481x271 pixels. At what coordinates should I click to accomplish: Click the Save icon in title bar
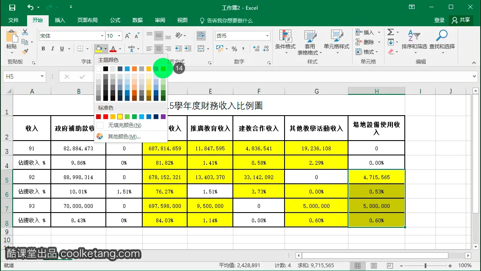[12, 8]
